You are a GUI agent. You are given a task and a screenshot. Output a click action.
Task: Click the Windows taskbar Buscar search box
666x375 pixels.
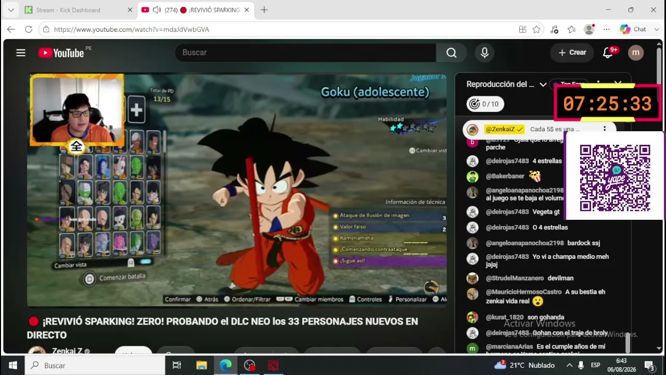[x=95, y=365]
